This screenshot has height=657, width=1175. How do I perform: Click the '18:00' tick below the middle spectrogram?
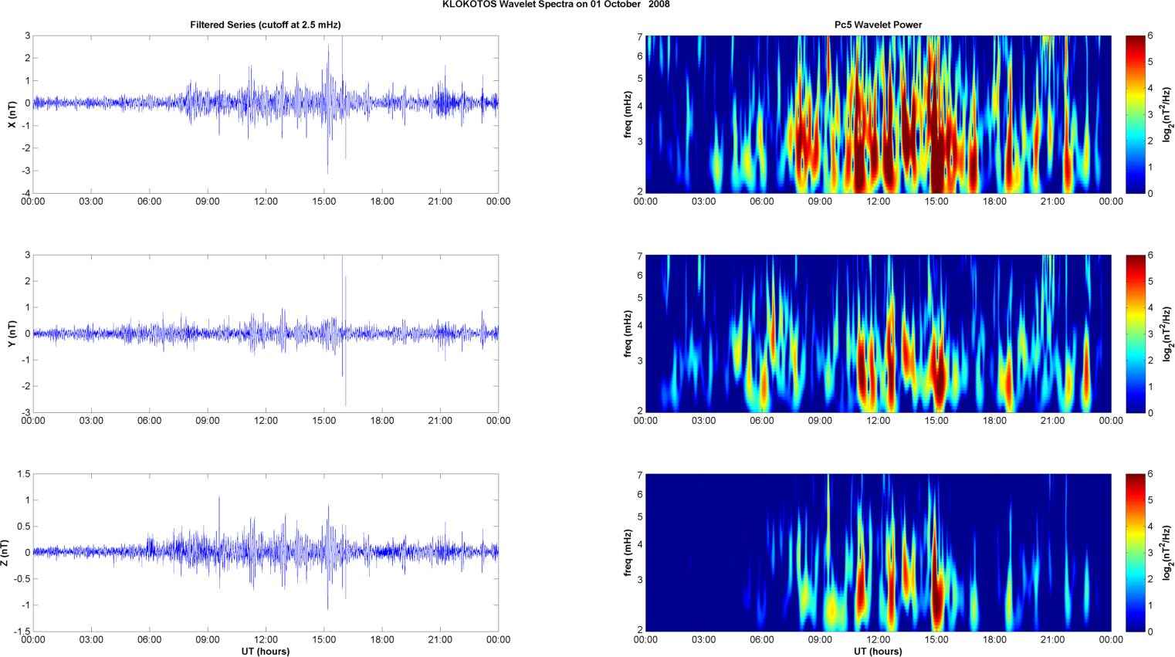[x=995, y=421]
